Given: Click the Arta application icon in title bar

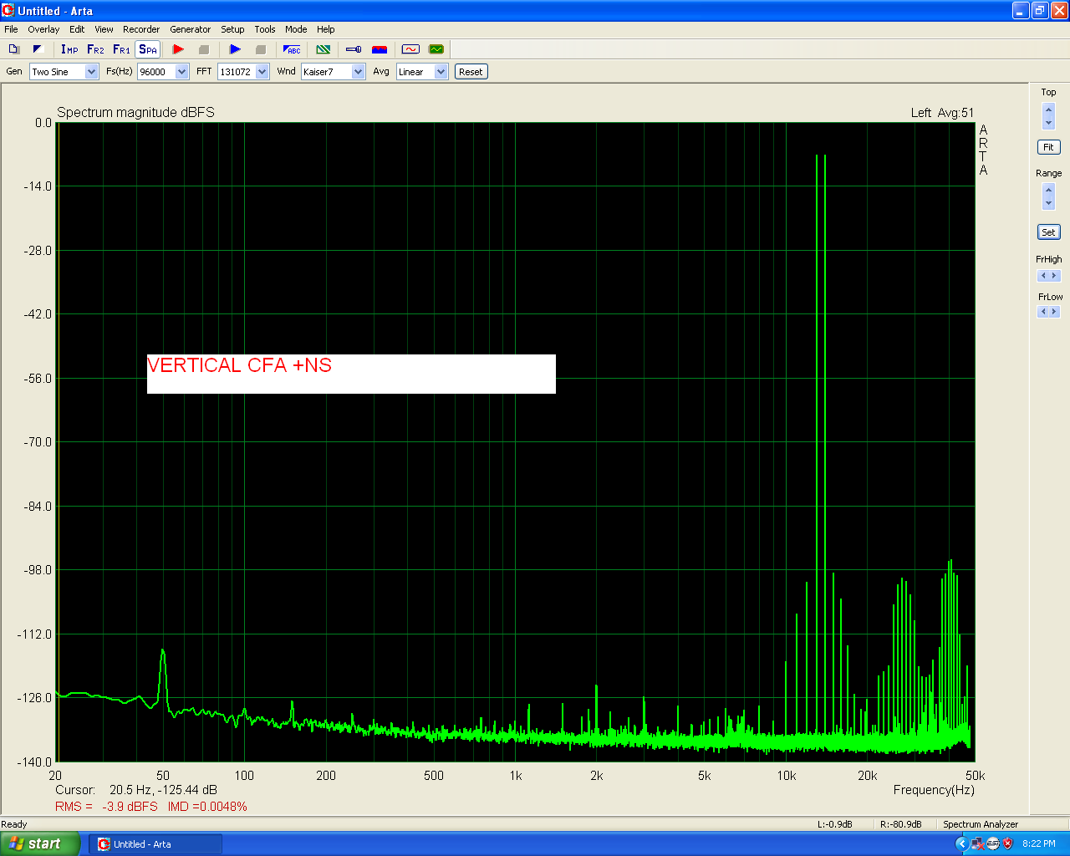Looking at the screenshot, I should (8, 11).
